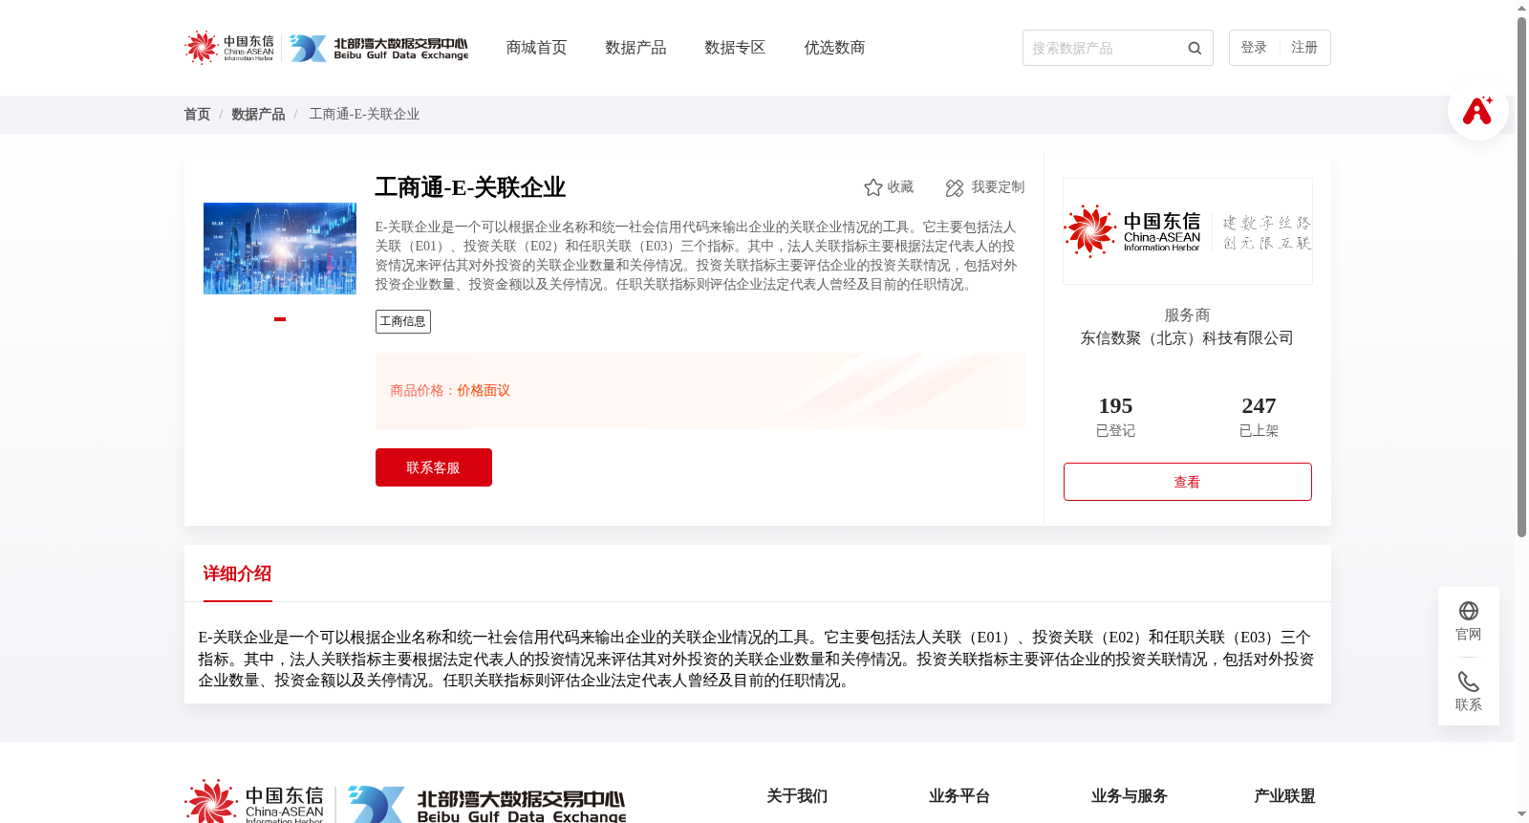Image resolution: width=1529 pixels, height=823 pixels.
Task: Click the scrollbar down arrow
Action: click(1521, 815)
